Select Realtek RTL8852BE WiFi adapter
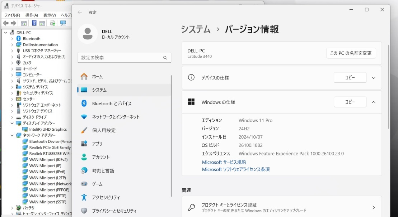Image resolution: width=398 pixels, height=217 pixels. point(50,154)
